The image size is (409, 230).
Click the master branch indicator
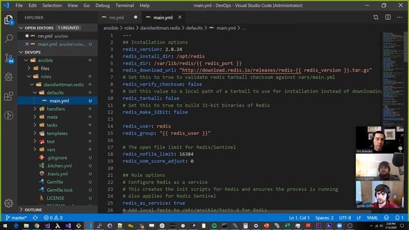coord(16,217)
